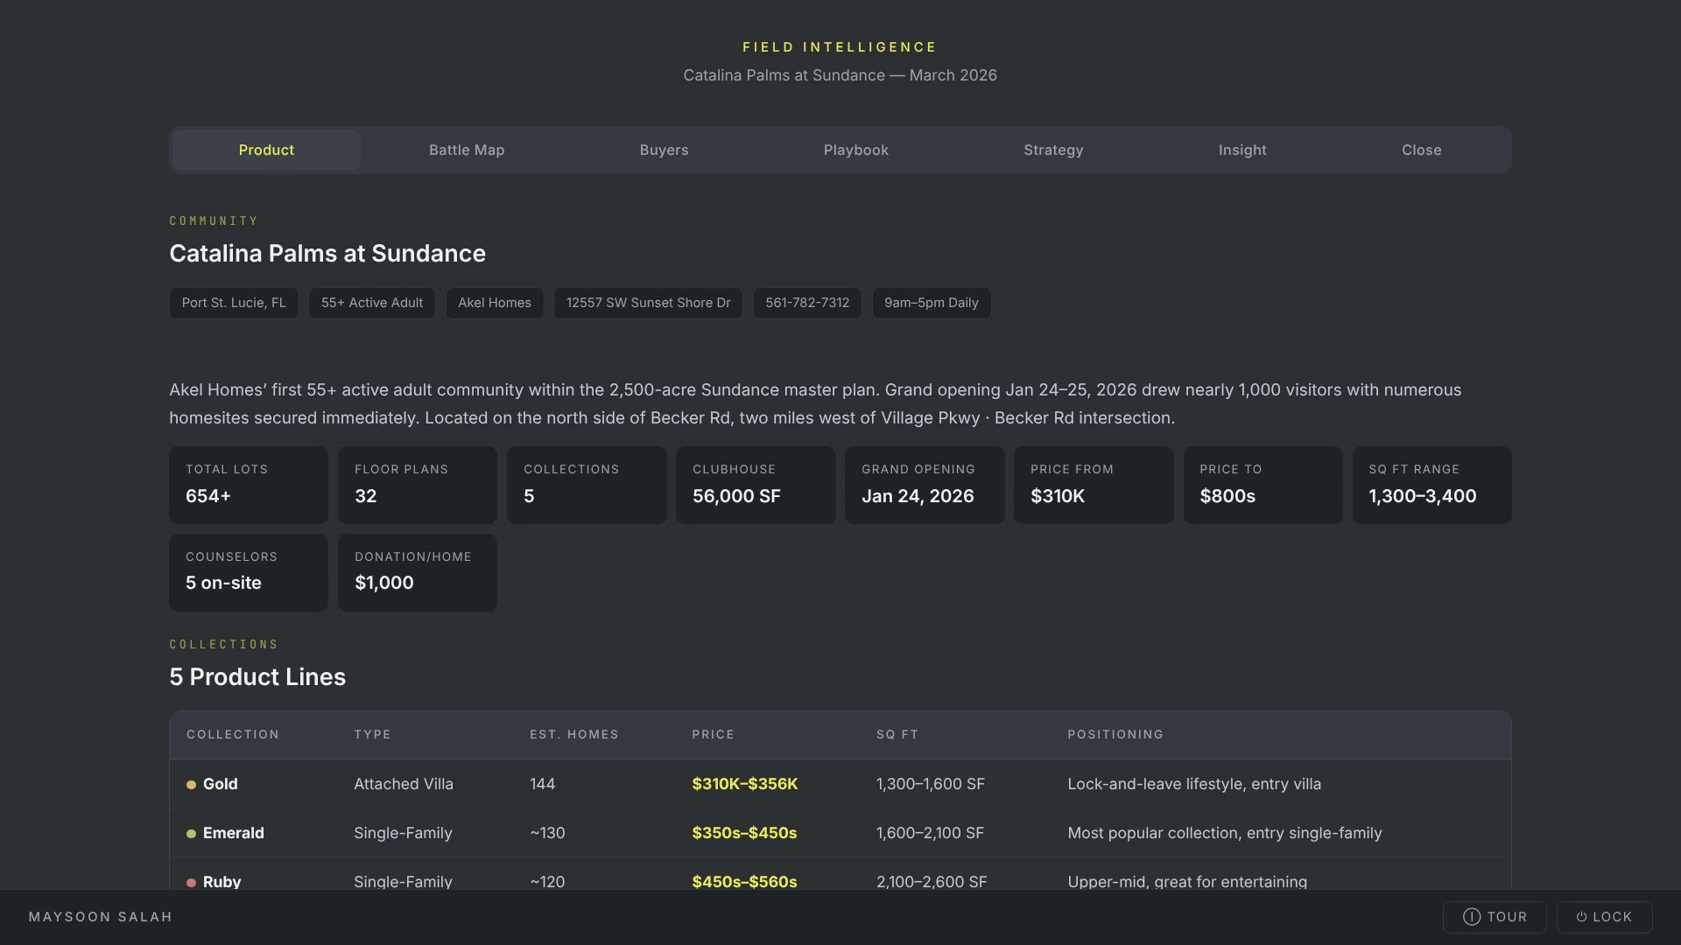Click the Akel Homes tag
This screenshot has width=1681, height=945.
pyautogui.click(x=495, y=303)
